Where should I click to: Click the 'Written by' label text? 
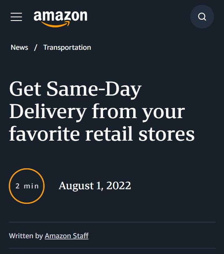pos(26,236)
